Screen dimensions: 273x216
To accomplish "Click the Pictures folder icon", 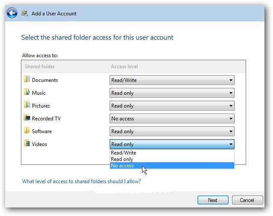I will tap(27, 105).
